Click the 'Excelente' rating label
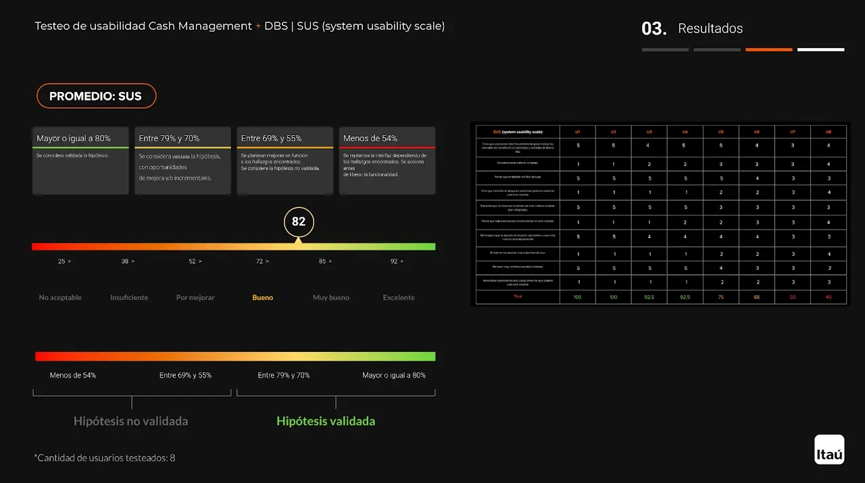This screenshot has height=483, width=865. coord(399,297)
